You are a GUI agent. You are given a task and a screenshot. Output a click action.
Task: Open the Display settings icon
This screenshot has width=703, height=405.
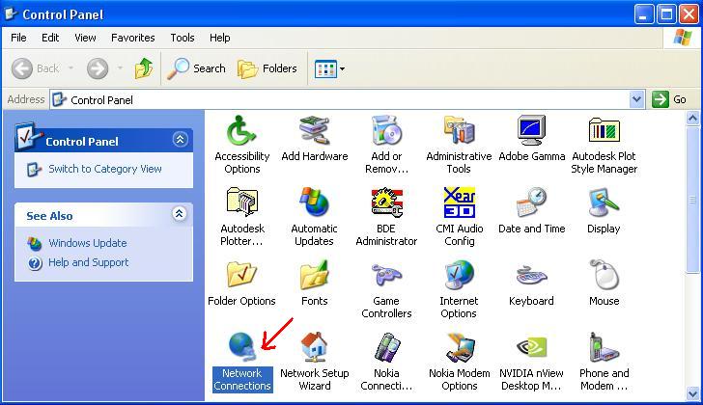(x=604, y=203)
